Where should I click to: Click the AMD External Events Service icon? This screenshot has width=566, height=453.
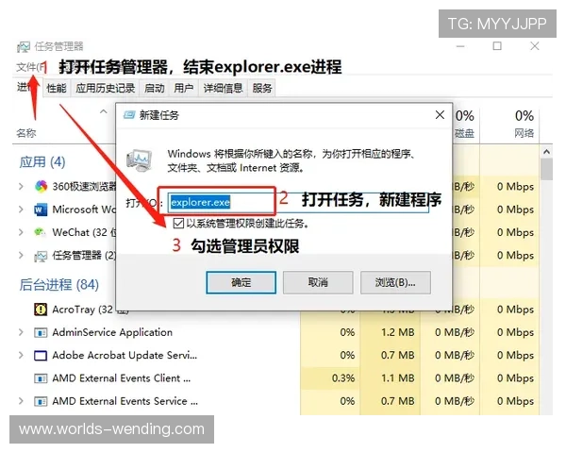point(41,401)
